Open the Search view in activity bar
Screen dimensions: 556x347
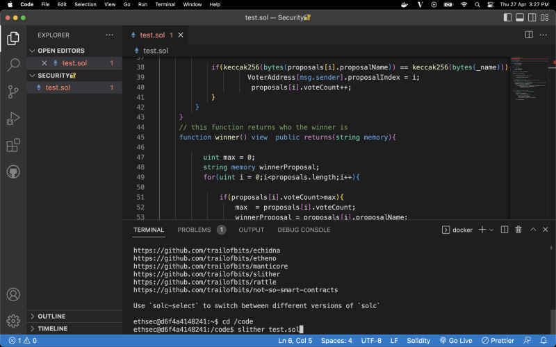[x=13, y=65]
